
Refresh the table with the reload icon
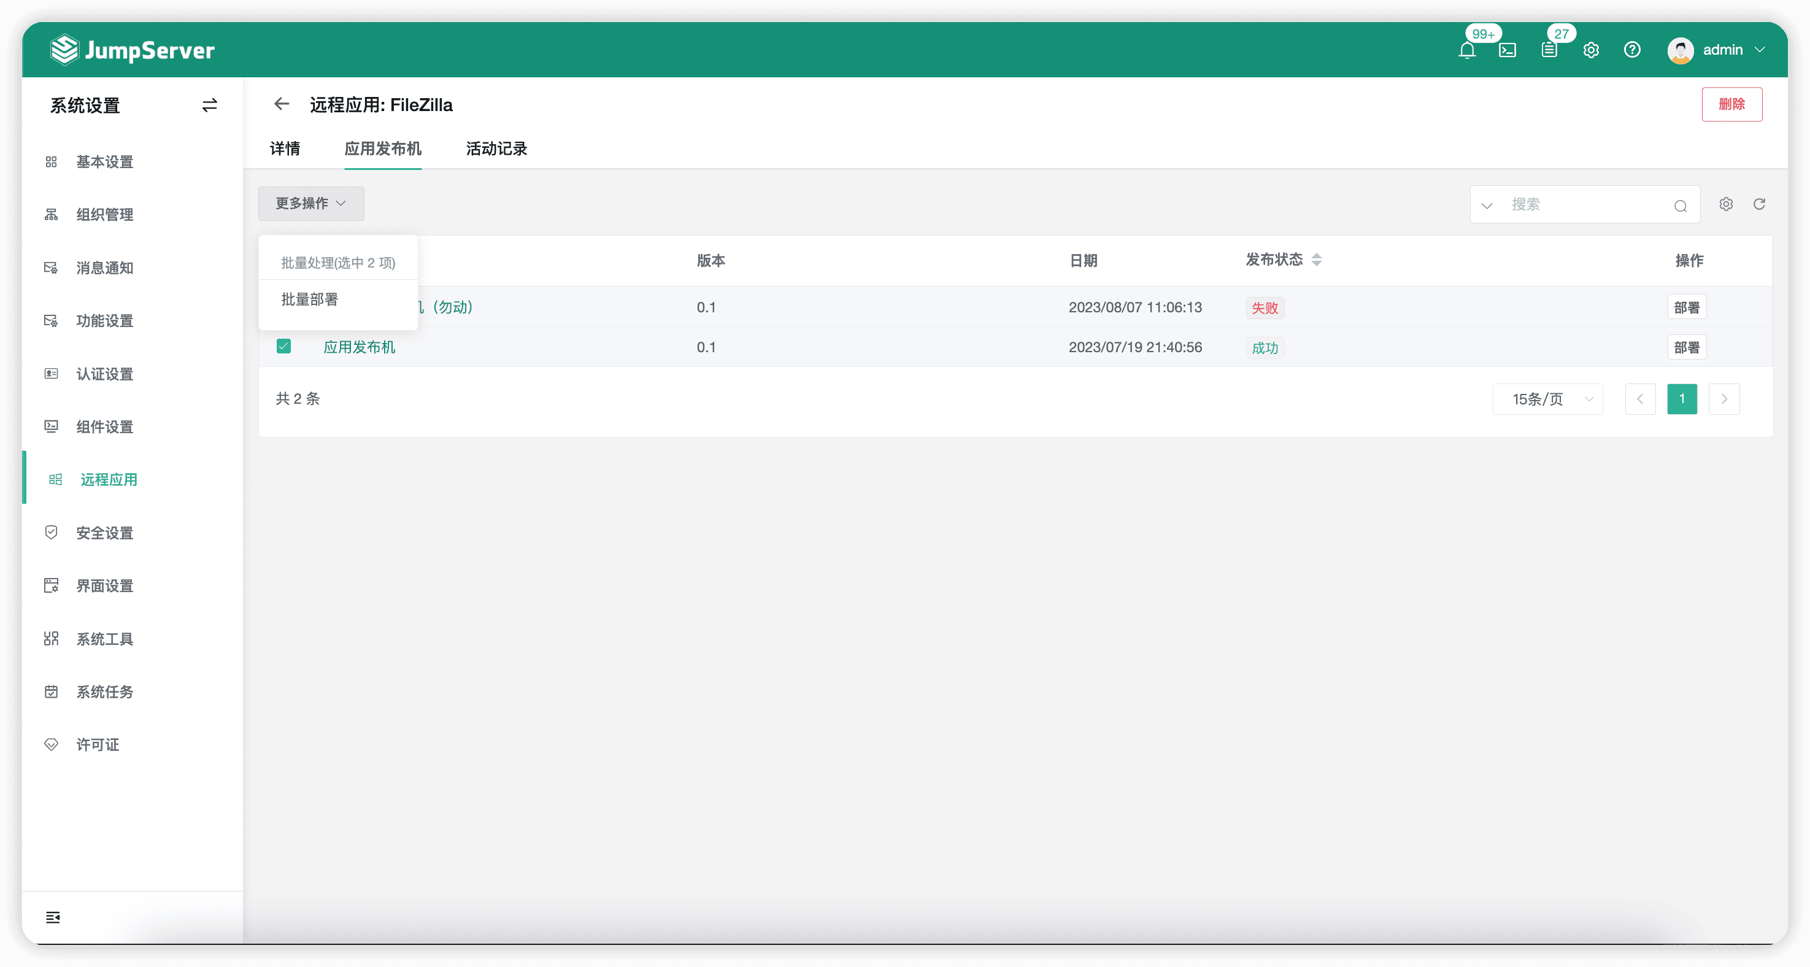(x=1760, y=204)
